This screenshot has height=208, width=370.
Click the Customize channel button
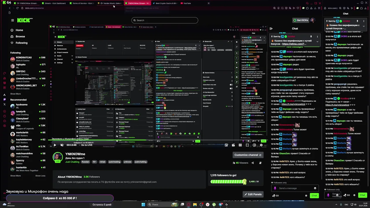248,155
